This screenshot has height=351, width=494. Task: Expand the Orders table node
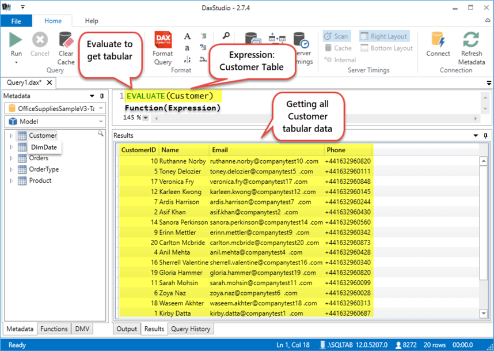(x=11, y=158)
